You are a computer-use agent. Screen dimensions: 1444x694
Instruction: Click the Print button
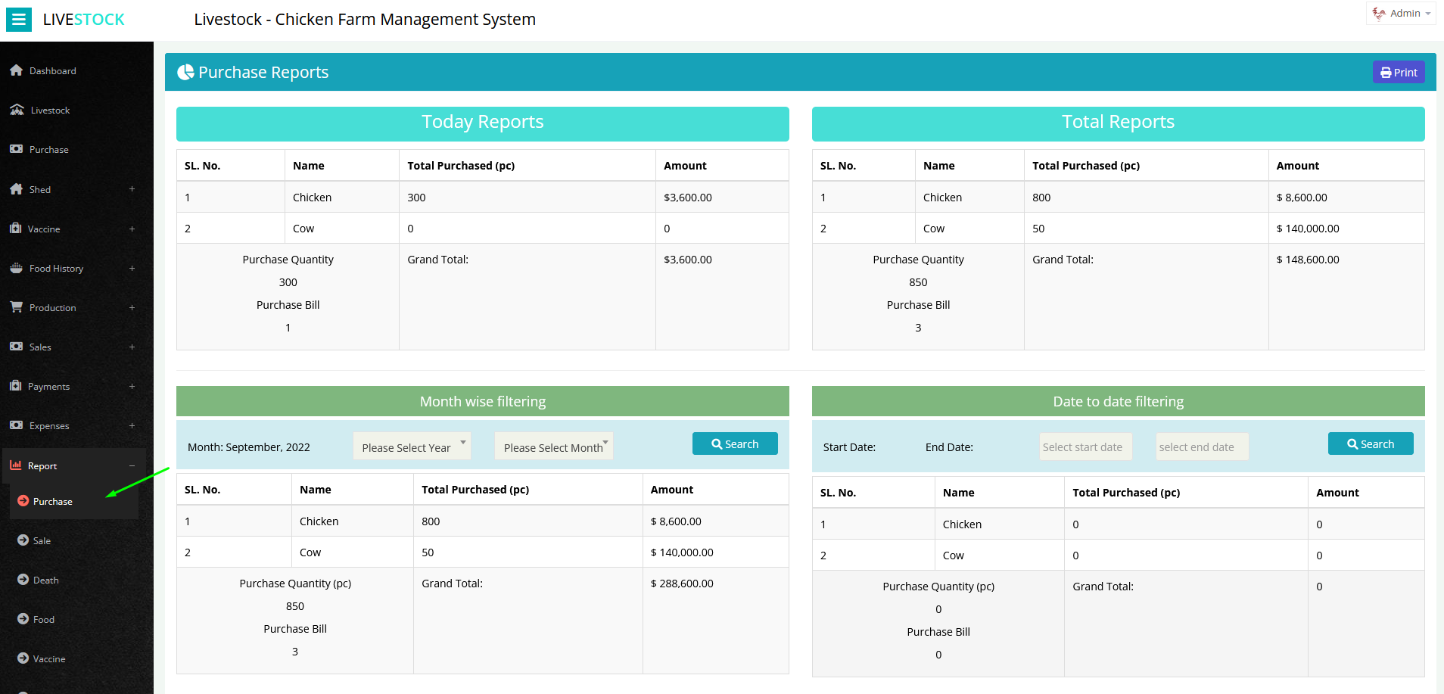pos(1398,71)
